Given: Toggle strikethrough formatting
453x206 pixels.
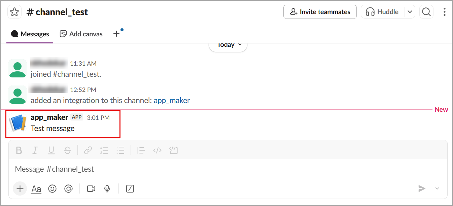Looking at the screenshot, I should pyautogui.click(x=67, y=150).
